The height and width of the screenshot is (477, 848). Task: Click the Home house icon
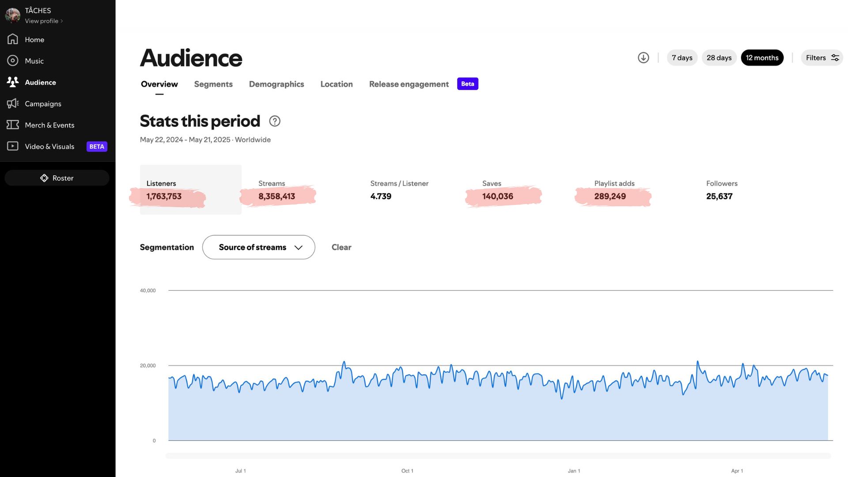coord(13,39)
